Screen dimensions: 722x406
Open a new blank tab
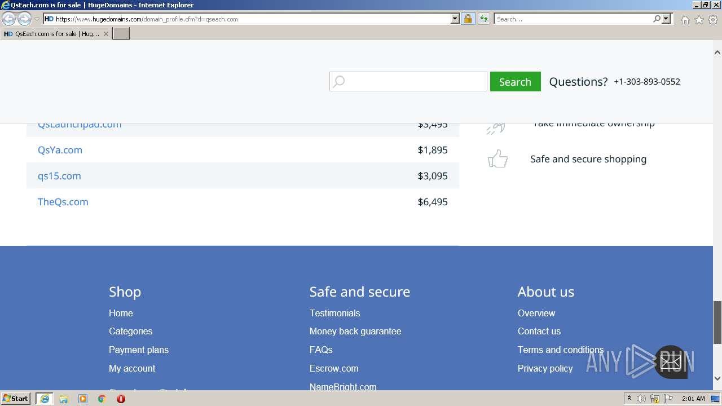(121, 34)
